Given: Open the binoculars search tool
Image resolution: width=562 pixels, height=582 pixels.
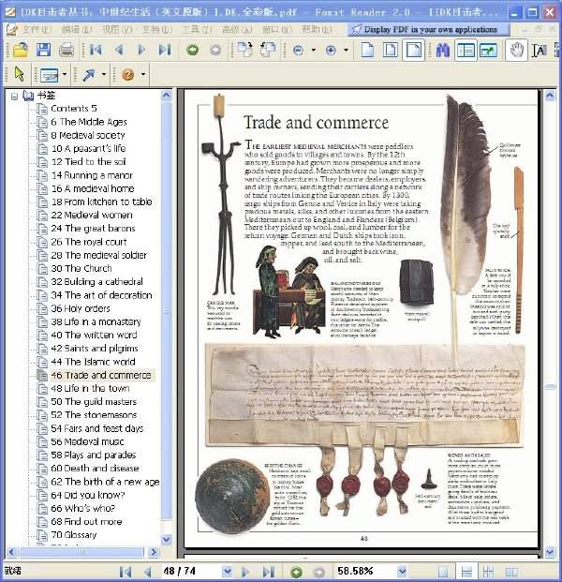Looking at the screenshot, I should pyautogui.click(x=442, y=50).
